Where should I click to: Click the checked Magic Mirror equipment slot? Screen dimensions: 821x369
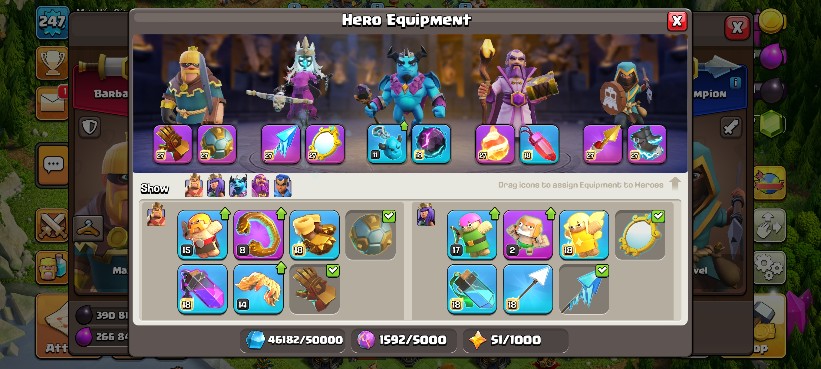click(x=640, y=235)
